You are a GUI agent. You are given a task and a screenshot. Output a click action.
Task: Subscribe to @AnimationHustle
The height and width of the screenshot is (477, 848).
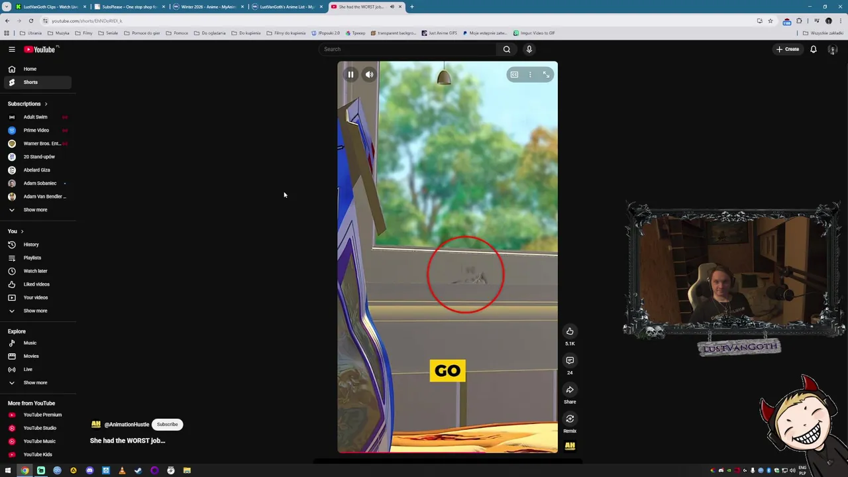pyautogui.click(x=168, y=425)
